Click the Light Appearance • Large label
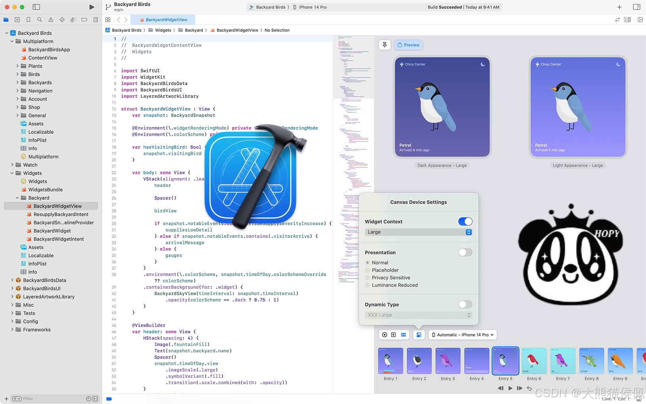Viewport: 646px width, 404px height. [578, 165]
